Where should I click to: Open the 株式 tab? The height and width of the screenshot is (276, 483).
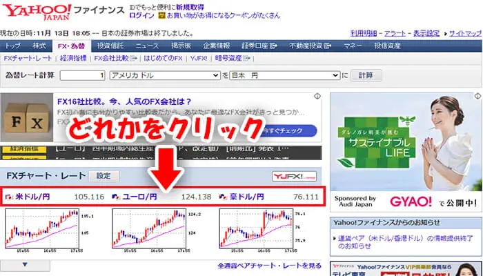point(39,46)
